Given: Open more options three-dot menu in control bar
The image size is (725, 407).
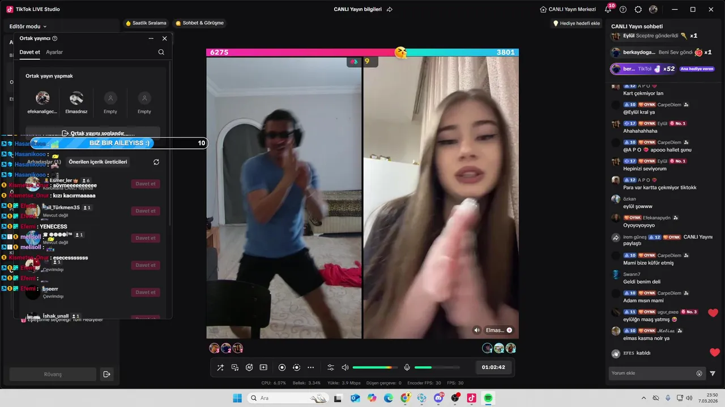Looking at the screenshot, I should click(x=310, y=367).
